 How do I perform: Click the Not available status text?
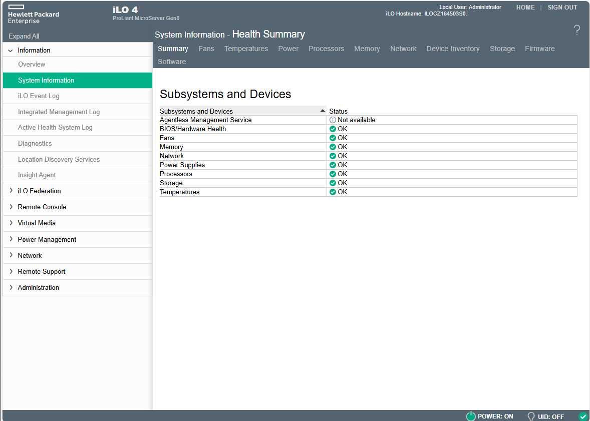356,120
